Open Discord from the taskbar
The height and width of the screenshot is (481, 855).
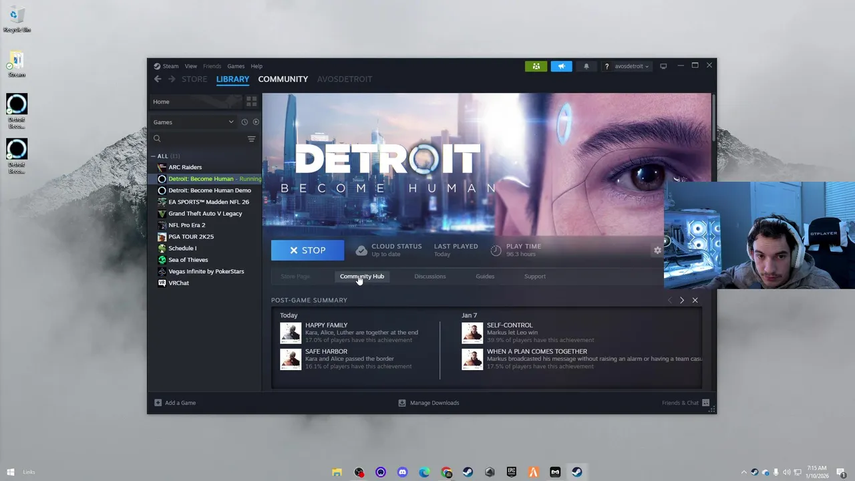pos(403,472)
